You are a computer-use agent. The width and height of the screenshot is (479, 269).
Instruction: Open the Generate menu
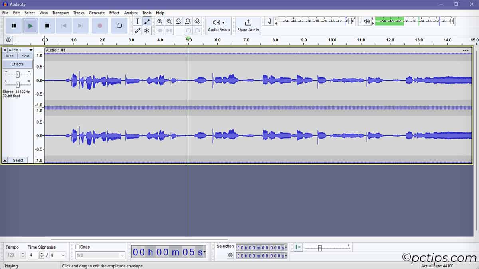(97, 13)
